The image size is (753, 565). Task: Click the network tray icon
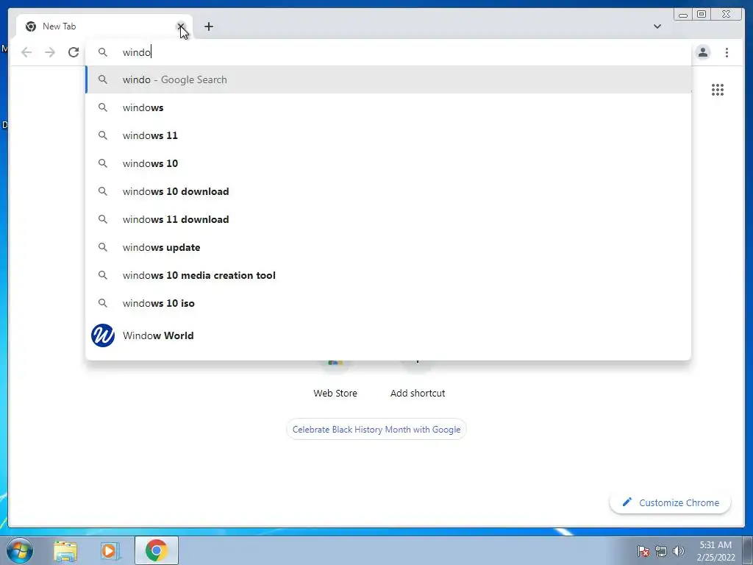point(661,551)
